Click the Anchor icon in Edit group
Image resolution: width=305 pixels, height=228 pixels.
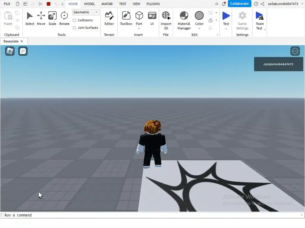point(210,28)
